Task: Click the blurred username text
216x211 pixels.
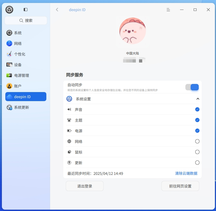Action: [x=134, y=60]
